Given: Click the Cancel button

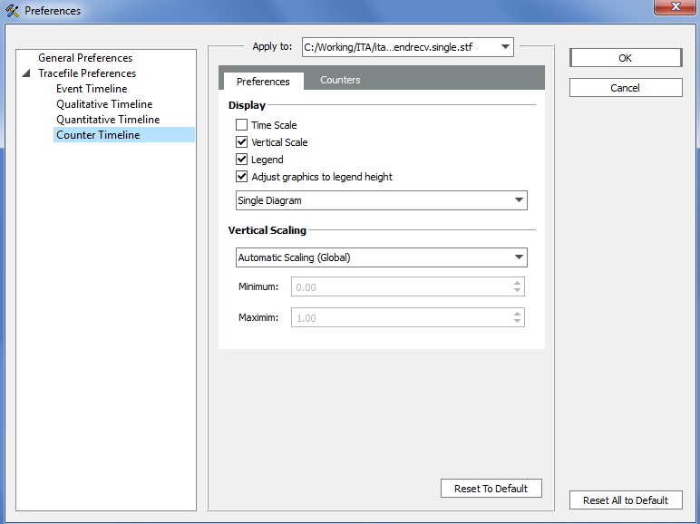Looking at the screenshot, I should [x=626, y=88].
